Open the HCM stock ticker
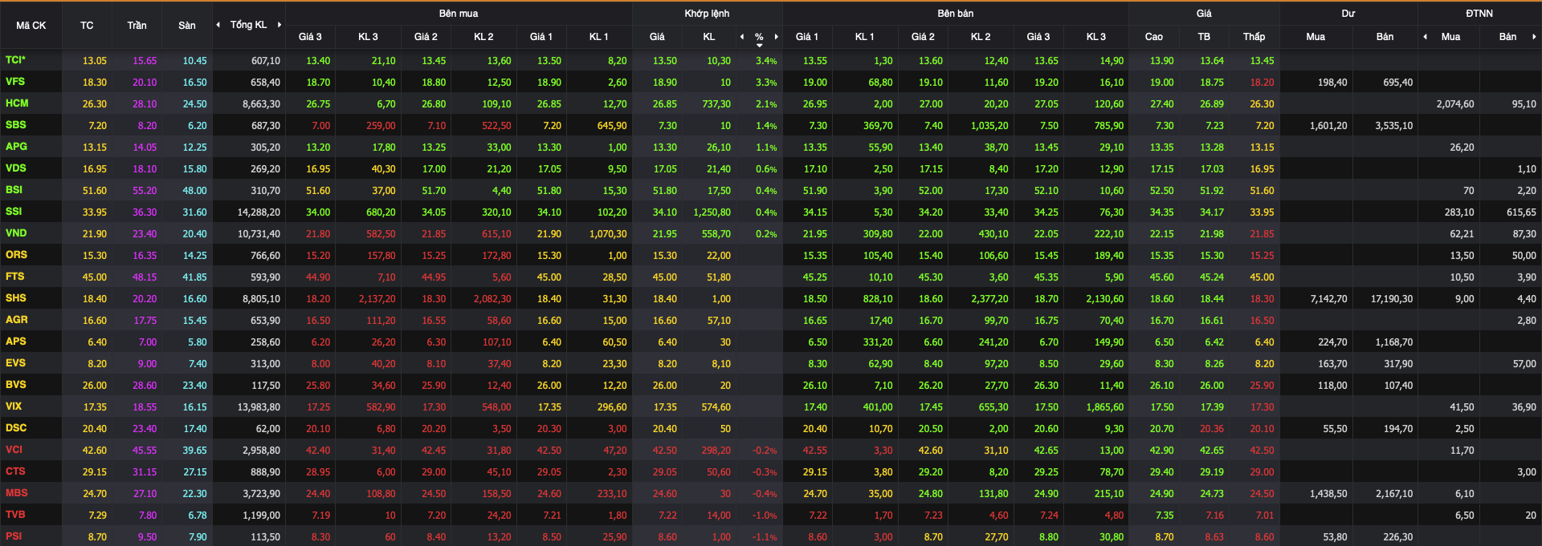1542x546 pixels. click(x=17, y=103)
